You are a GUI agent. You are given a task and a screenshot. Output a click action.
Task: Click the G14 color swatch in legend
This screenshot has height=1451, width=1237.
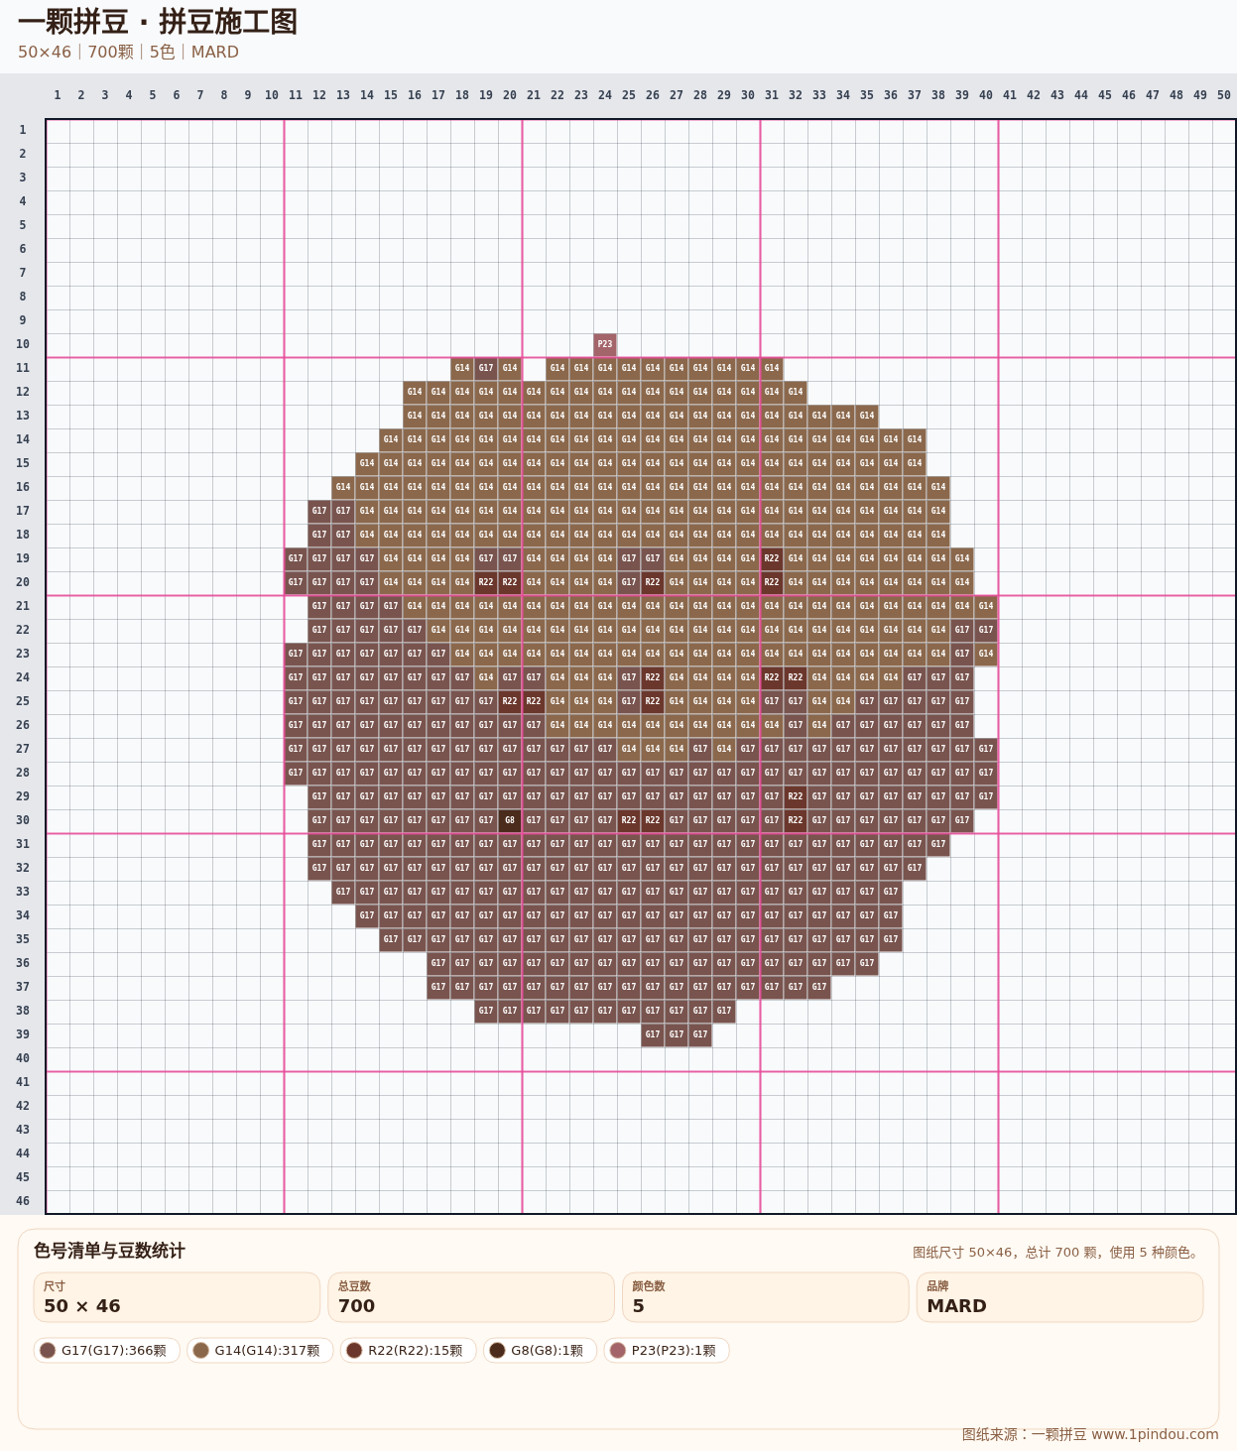(x=201, y=1350)
